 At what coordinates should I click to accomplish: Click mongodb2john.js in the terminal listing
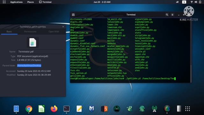point(116,54)
